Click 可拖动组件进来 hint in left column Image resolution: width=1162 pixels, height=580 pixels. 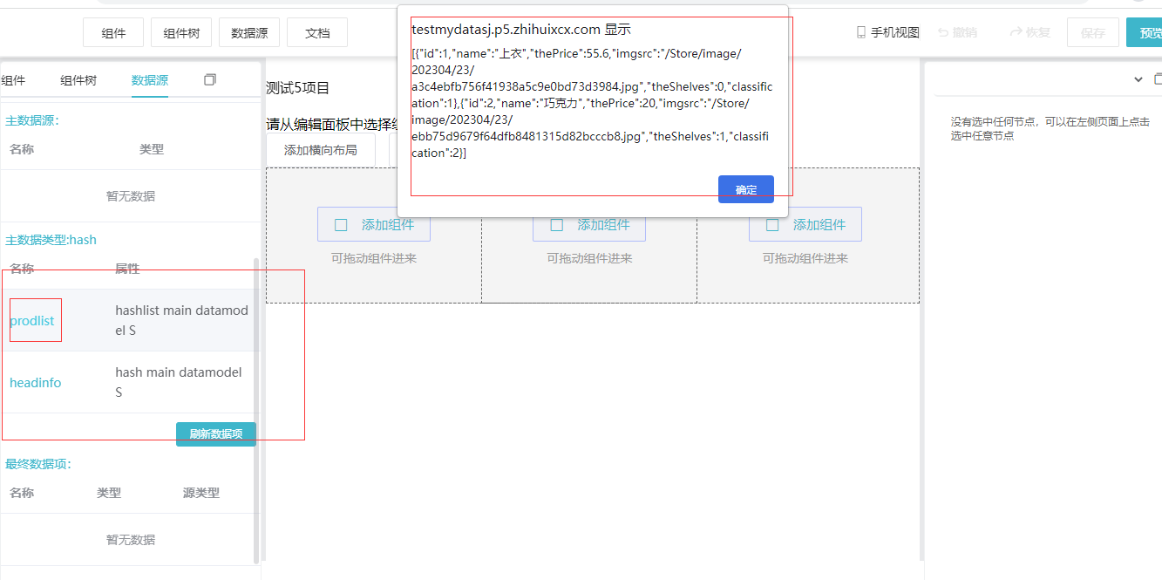click(374, 258)
